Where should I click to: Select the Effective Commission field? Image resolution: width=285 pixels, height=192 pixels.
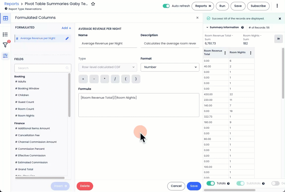(30, 155)
